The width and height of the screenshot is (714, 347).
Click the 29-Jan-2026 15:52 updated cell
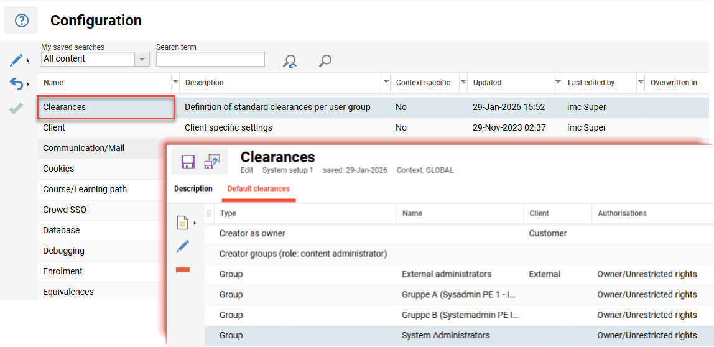tap(509, 108)
